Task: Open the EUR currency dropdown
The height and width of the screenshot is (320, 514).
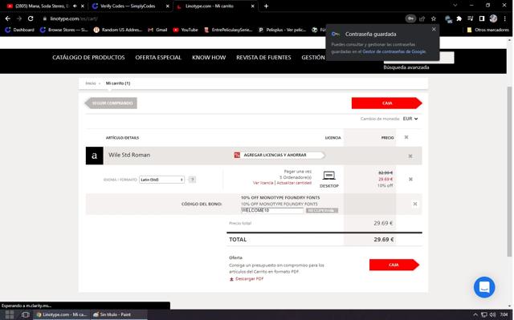Action: [410, 119]
